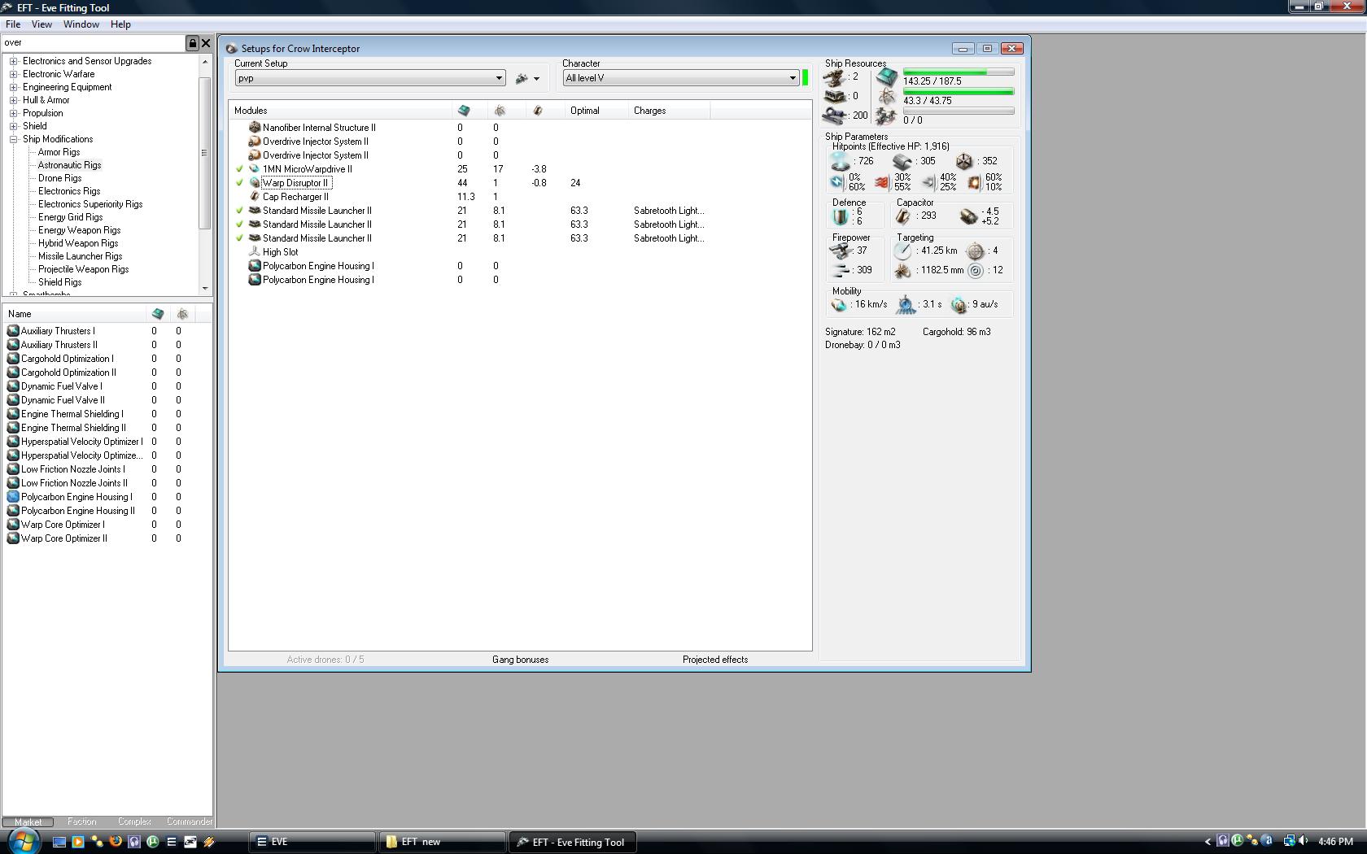This screenshot has height=854, width=1367.
Task: Clear the module search with the X icon
Action: [206, 43]
